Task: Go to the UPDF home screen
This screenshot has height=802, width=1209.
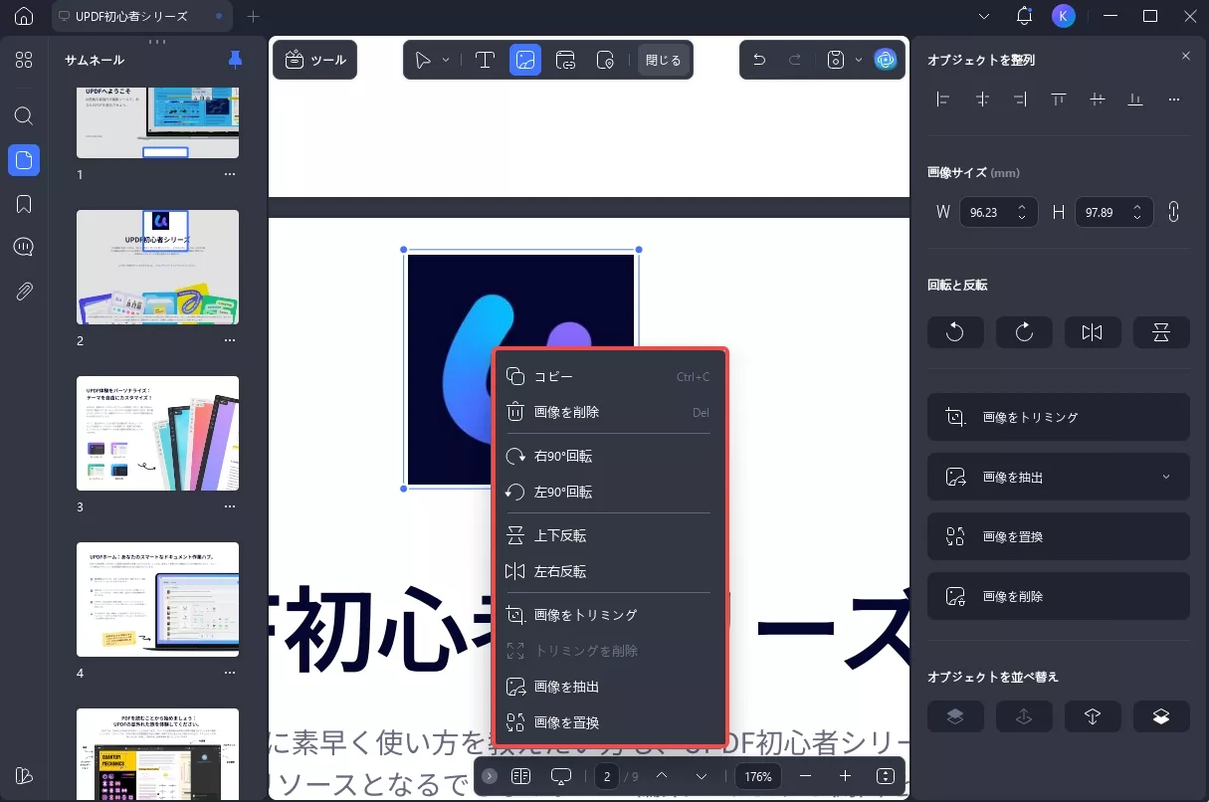Action: tap(24, 16)
